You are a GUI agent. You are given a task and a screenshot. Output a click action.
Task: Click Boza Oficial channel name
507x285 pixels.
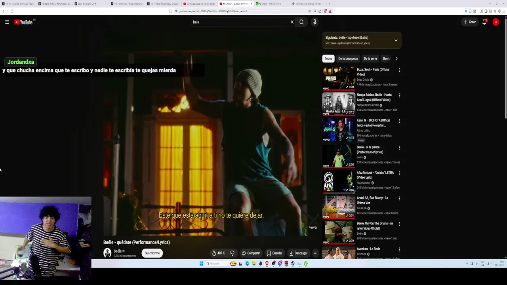click(363, 80)
